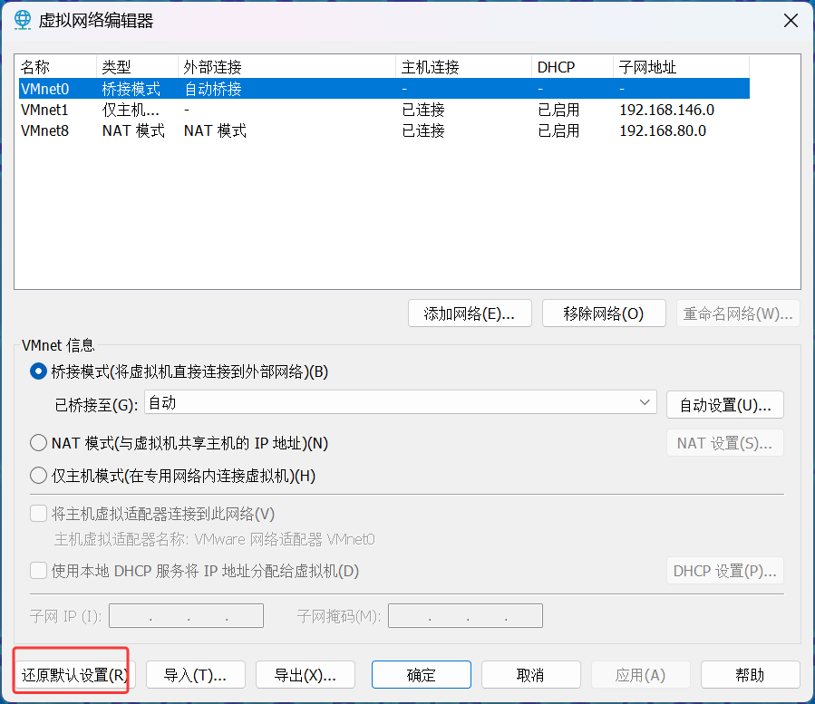Click the 重命名网络(W)... button
815x704 pixels.
pos(738,313)
